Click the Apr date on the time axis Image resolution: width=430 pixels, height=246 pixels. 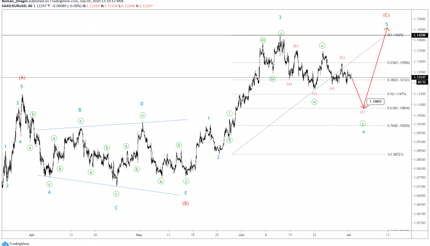32,235
